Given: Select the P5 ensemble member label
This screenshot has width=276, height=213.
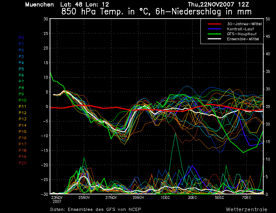Looking at the screenshot, I should point(21,69).
